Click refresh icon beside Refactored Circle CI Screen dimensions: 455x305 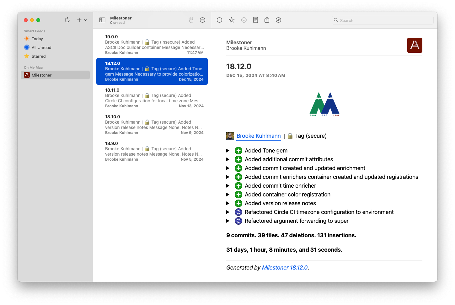coord(238,212)
